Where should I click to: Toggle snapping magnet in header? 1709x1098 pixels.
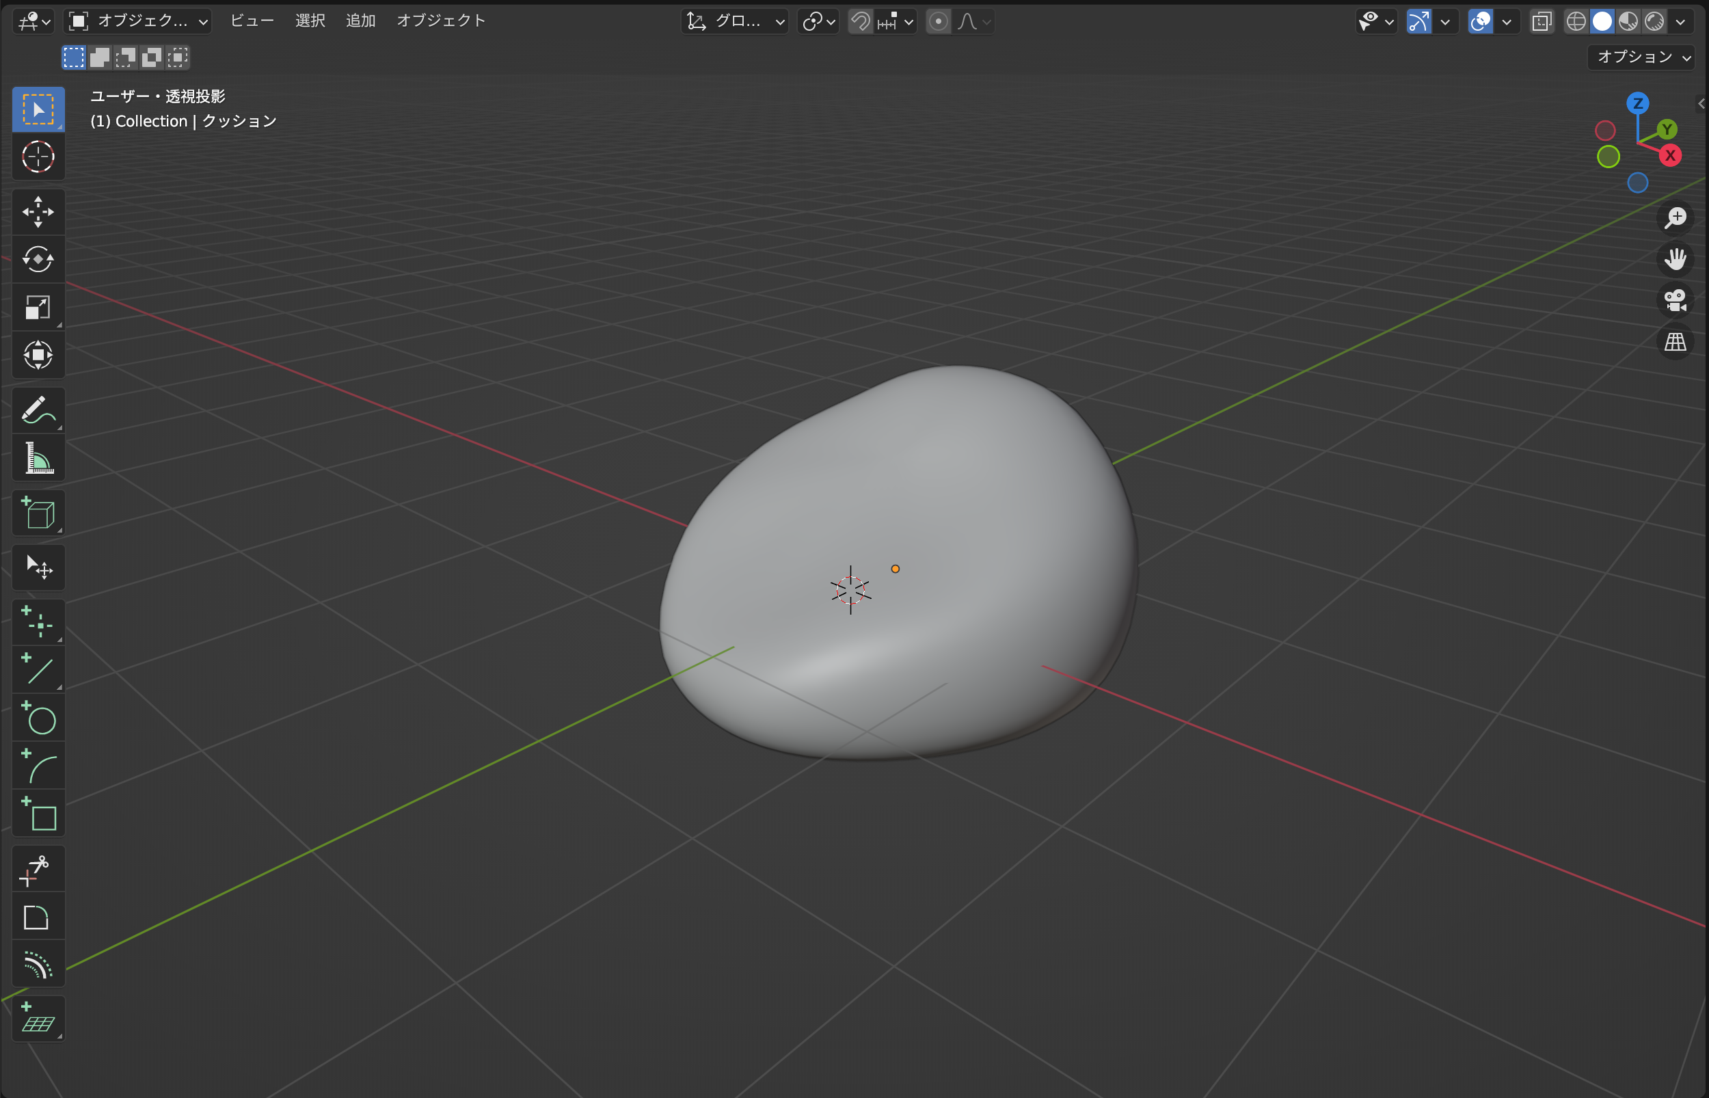click(861, 21)
